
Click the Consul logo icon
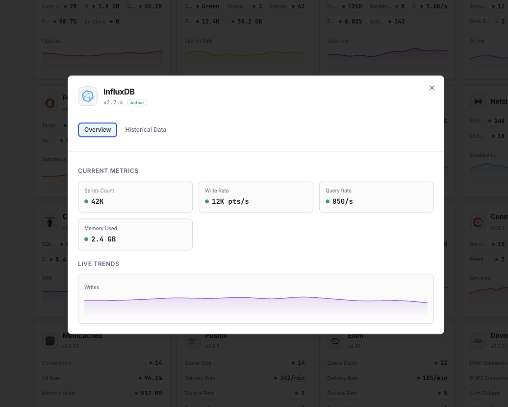tap(478, 222)
